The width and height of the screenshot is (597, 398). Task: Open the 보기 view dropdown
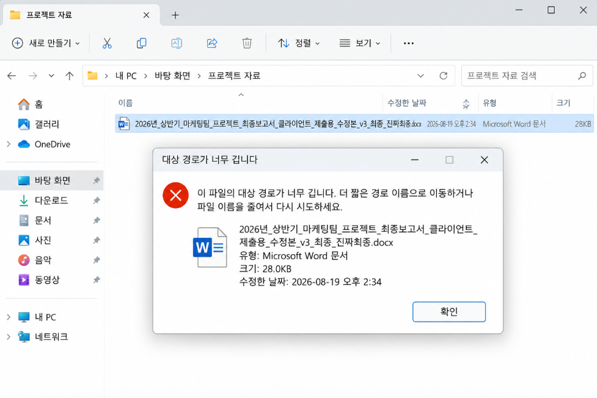360,43
